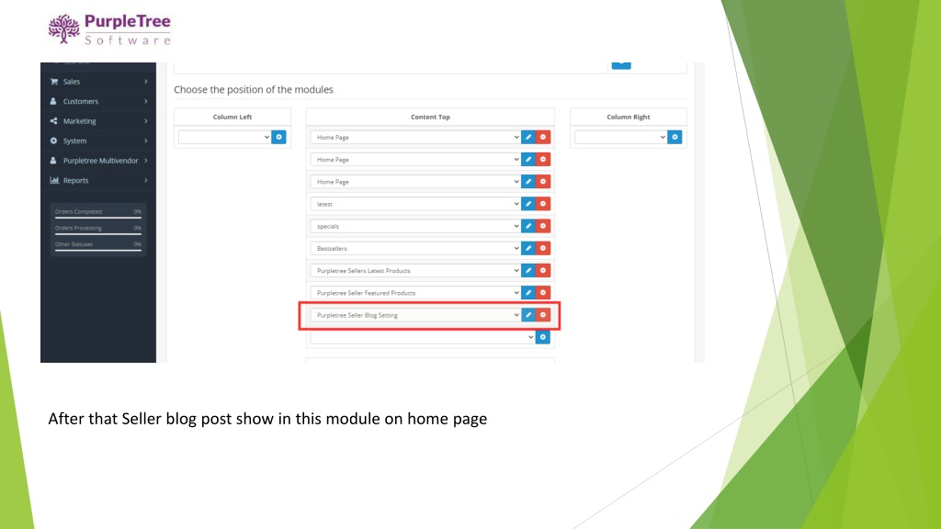Expand the Purpletree Multivendor menu chevron
This screenshot has width=941, height=529.
(145, 161)
